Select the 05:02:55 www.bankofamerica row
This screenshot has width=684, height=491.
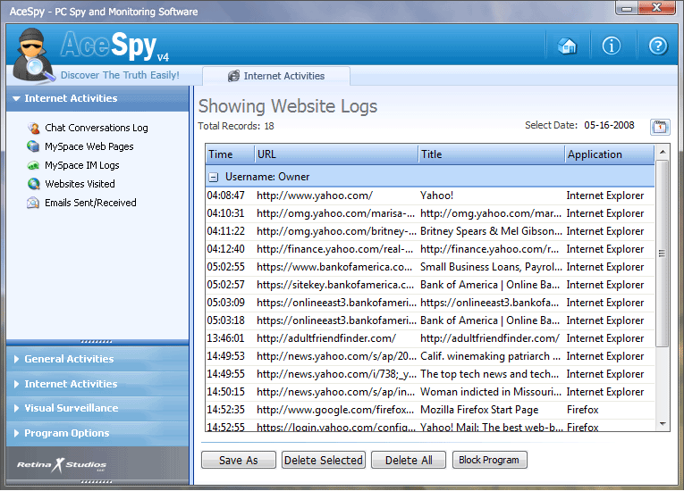pos(430,267)
